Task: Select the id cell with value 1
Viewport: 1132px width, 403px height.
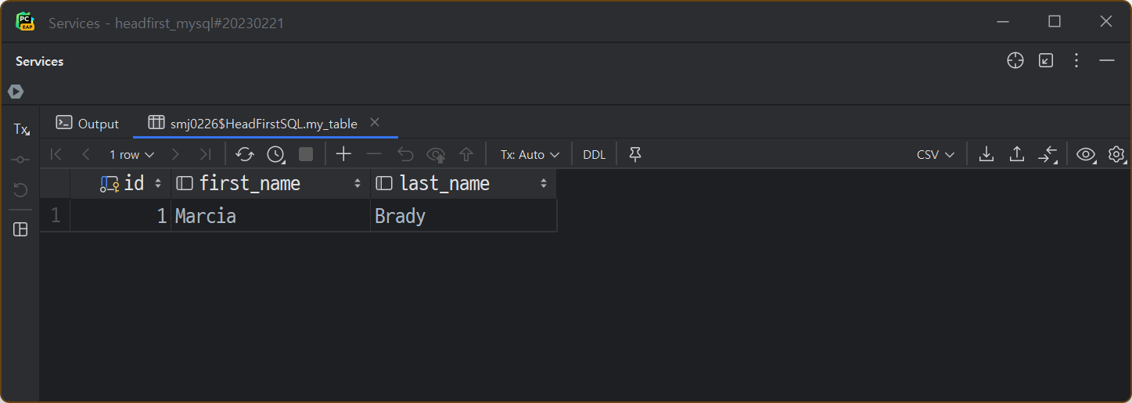Action: (120, 215)
